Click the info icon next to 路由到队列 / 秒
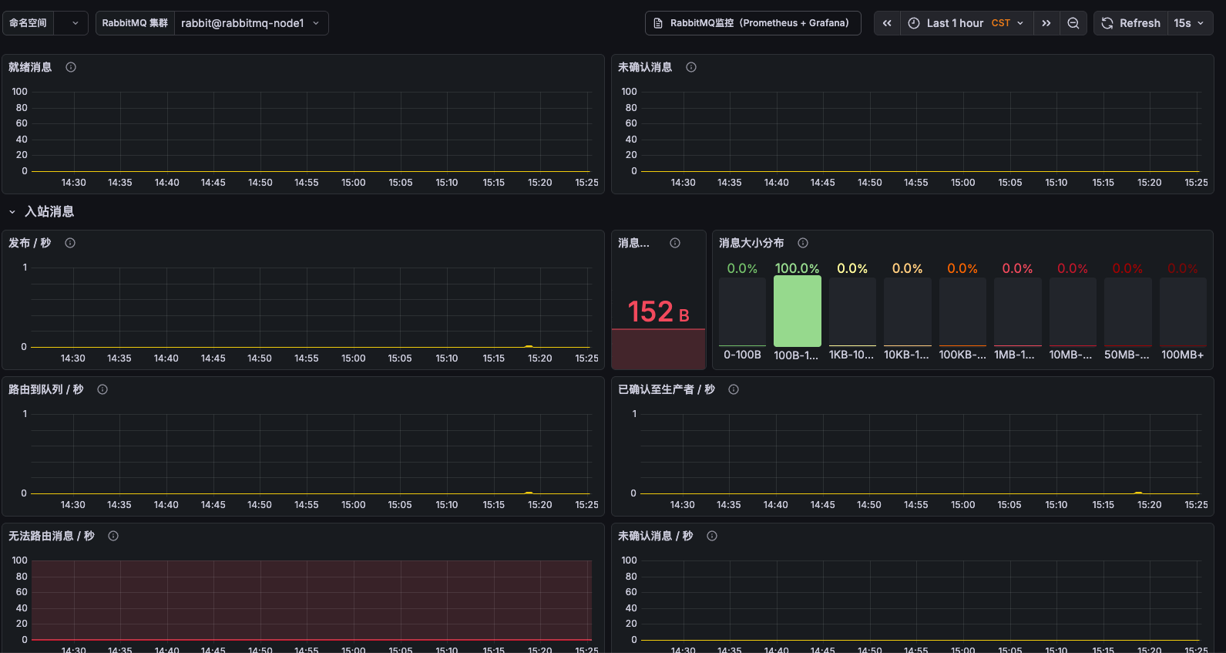This screenshot has height=653, width=1226. pos(102,389)
